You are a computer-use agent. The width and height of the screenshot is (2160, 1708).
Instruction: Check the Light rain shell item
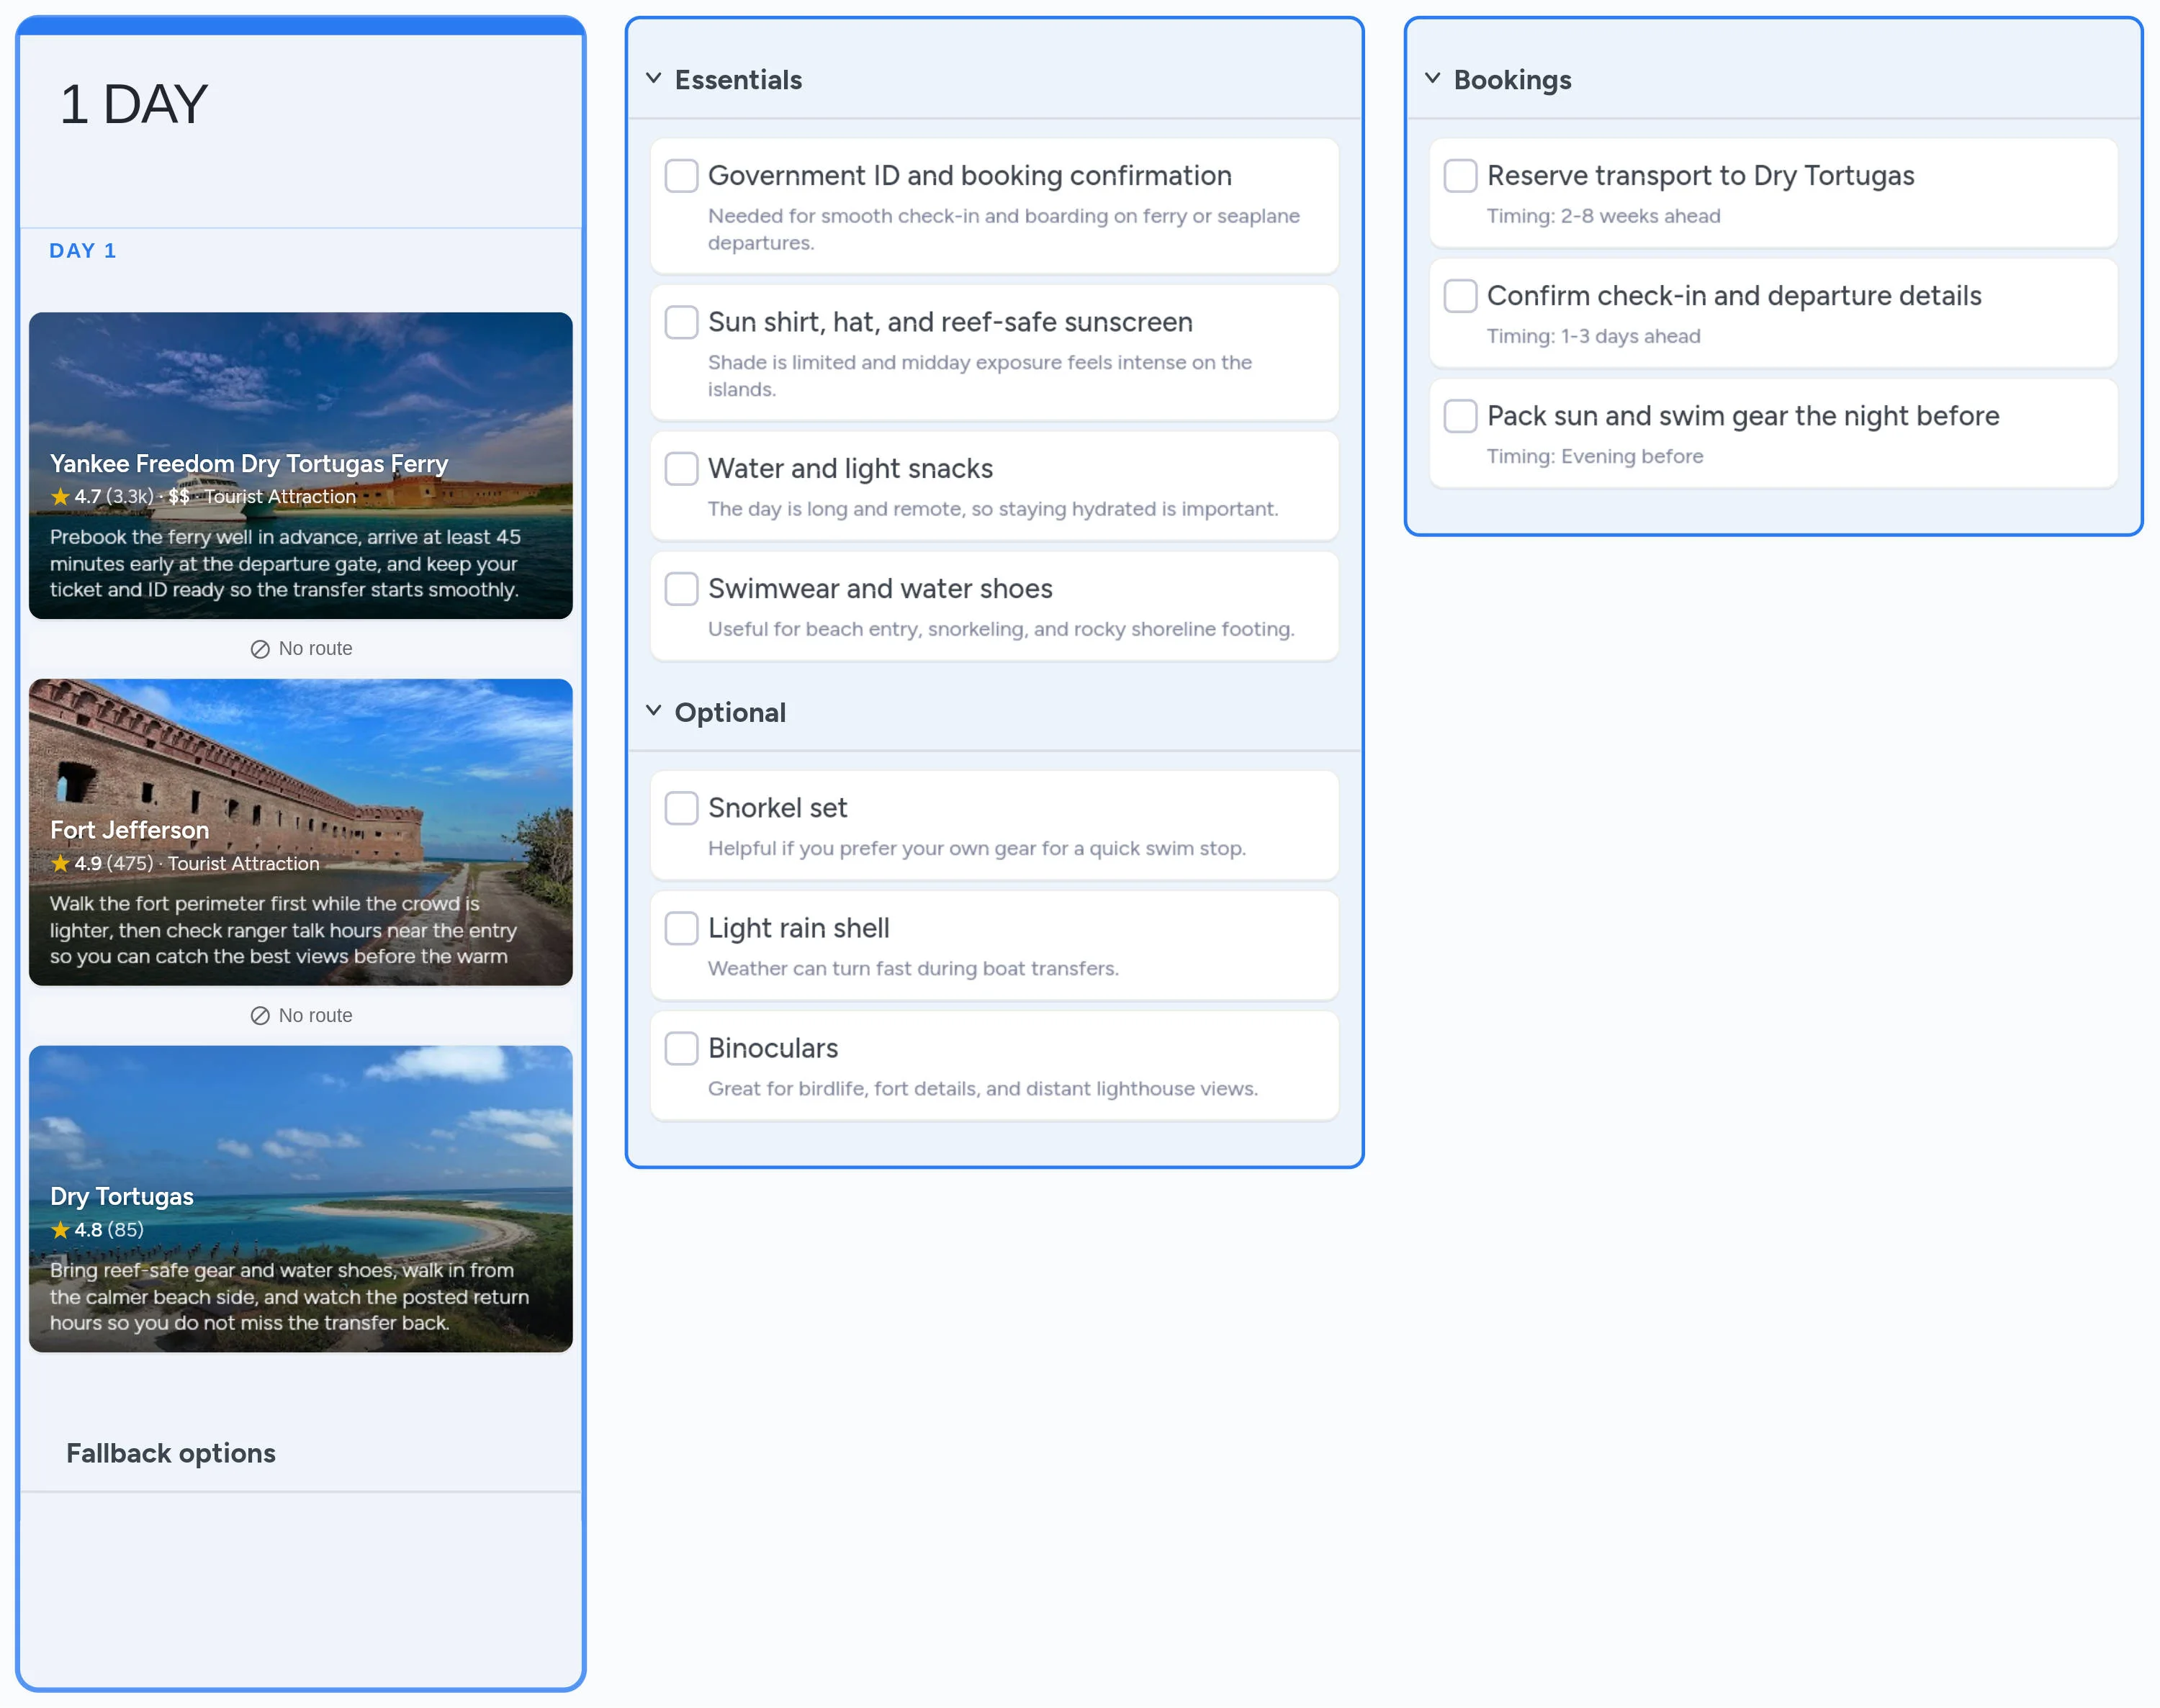680,928
